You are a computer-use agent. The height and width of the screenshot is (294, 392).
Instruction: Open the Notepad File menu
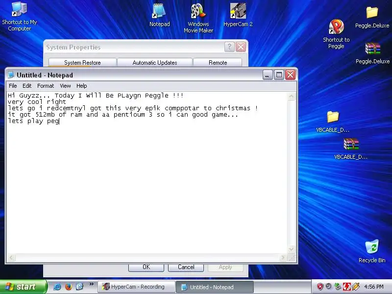pos(13,86)
